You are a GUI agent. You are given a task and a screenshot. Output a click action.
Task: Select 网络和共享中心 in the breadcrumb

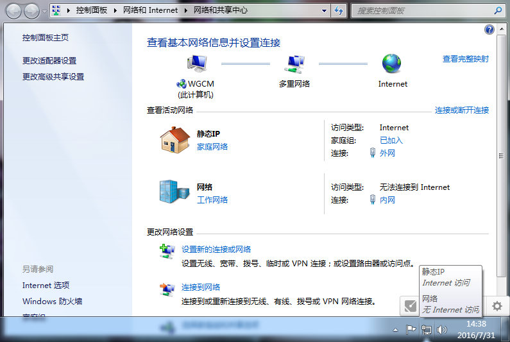[221, 10]
